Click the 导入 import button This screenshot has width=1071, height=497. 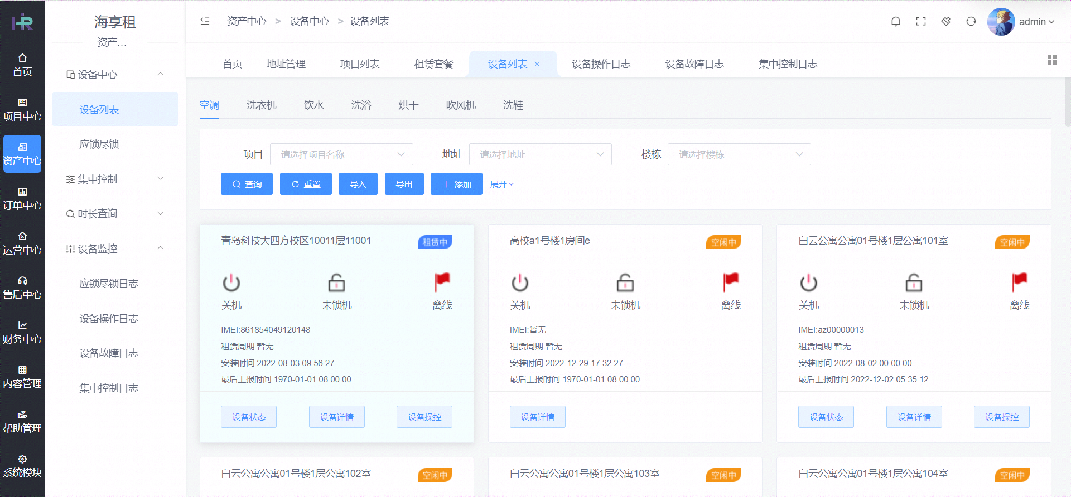point(358,184)
